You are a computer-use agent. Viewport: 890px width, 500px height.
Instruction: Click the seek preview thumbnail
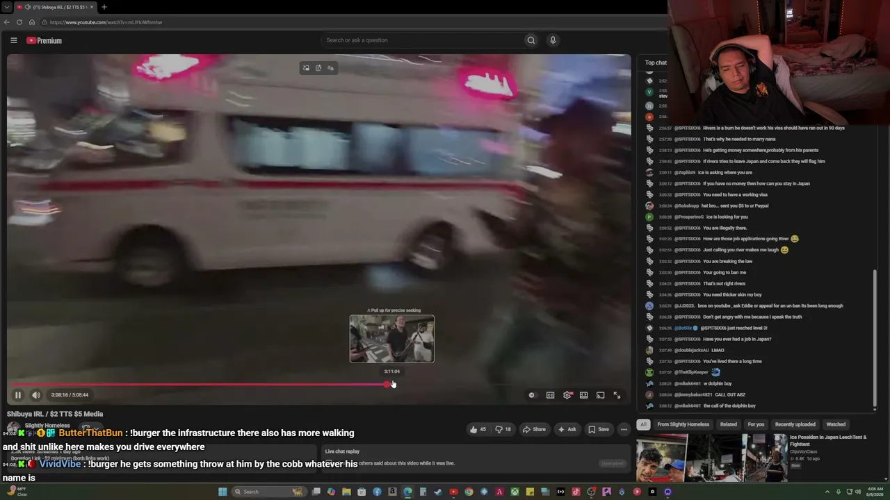click(392, 339)
